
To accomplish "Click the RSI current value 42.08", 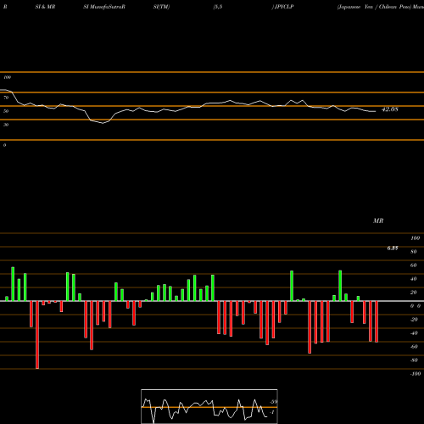I will coord(390,109).
